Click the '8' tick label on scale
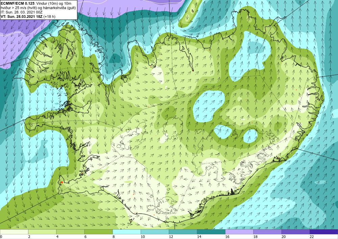The width and height of the screenshot is (338, 239). [114, 237]
